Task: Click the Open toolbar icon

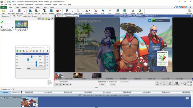Action: 3,12
